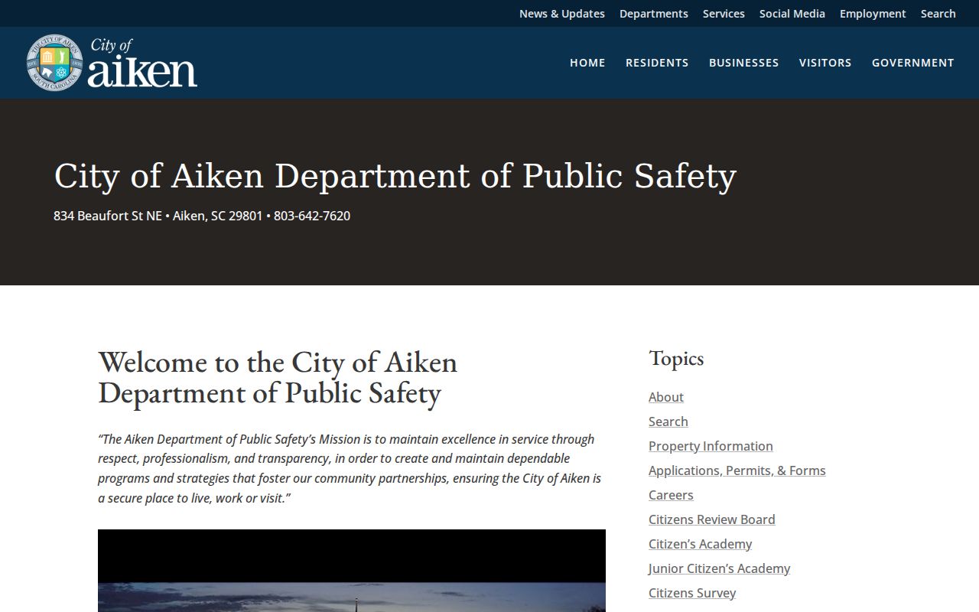This screenshot has height=612, width=979.
Task: Open the Businesses menu
Action: tap(744, 63)
